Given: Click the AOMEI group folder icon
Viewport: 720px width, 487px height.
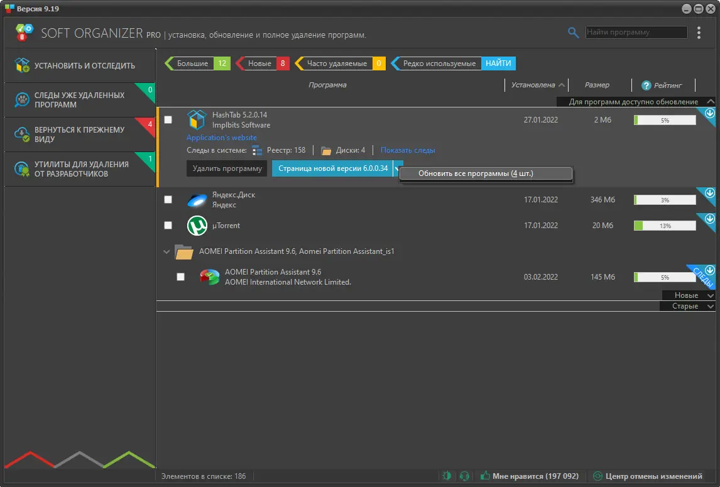Looking at the screenshot, I should [183, 252].
